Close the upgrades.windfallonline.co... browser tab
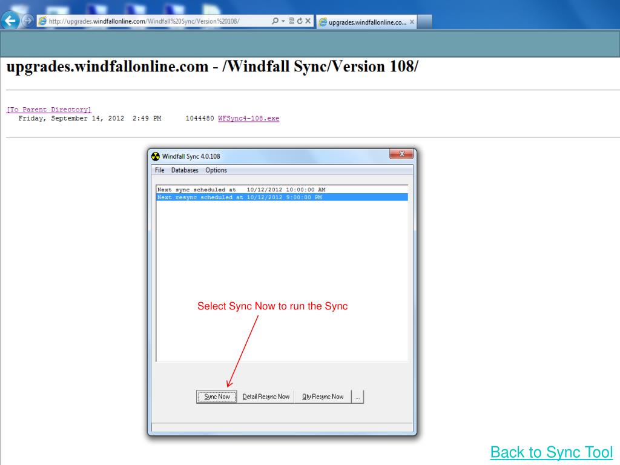Image resolution: width=620 pixels, height=465 pixels. [x=412, y=22]
